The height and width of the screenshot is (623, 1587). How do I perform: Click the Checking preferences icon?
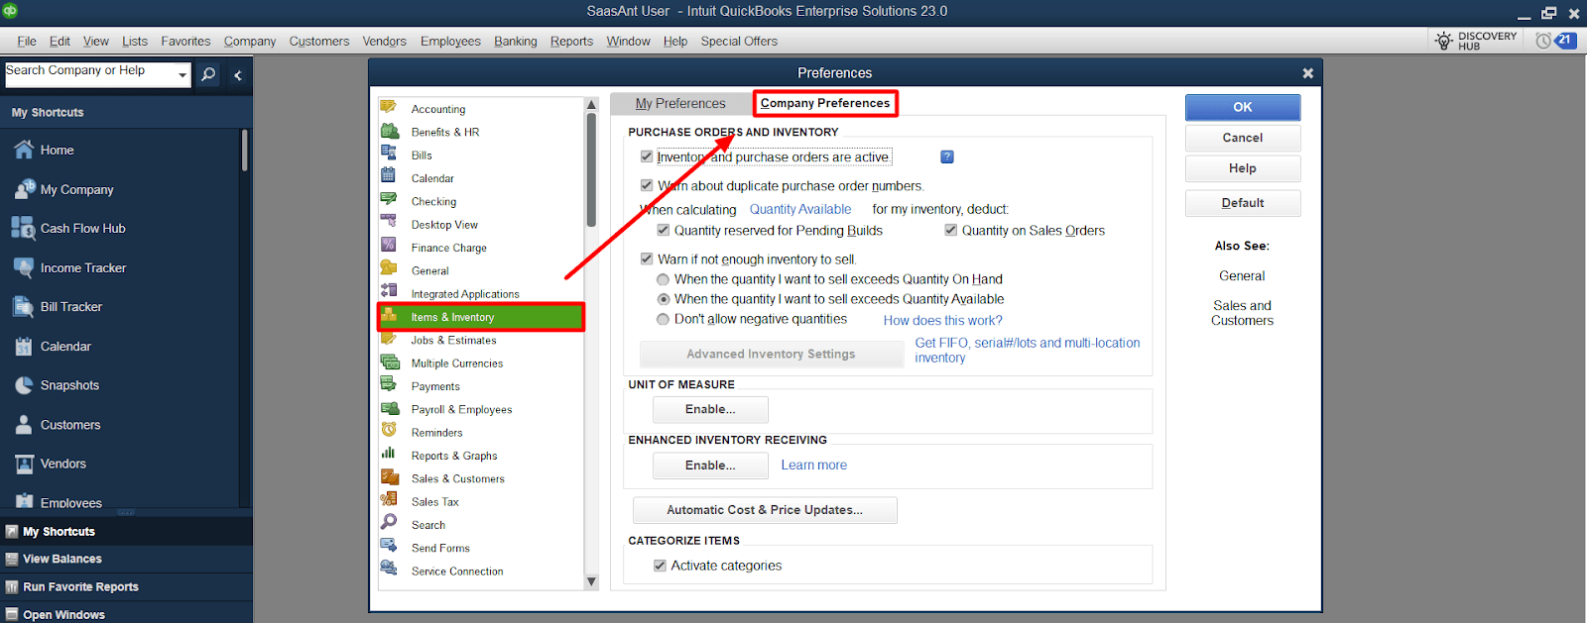tap(389, 199)
